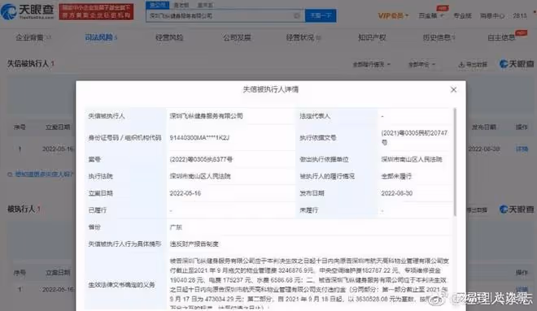
Task: Switch to the 查关系 search tab
Action: coord(205,5)
